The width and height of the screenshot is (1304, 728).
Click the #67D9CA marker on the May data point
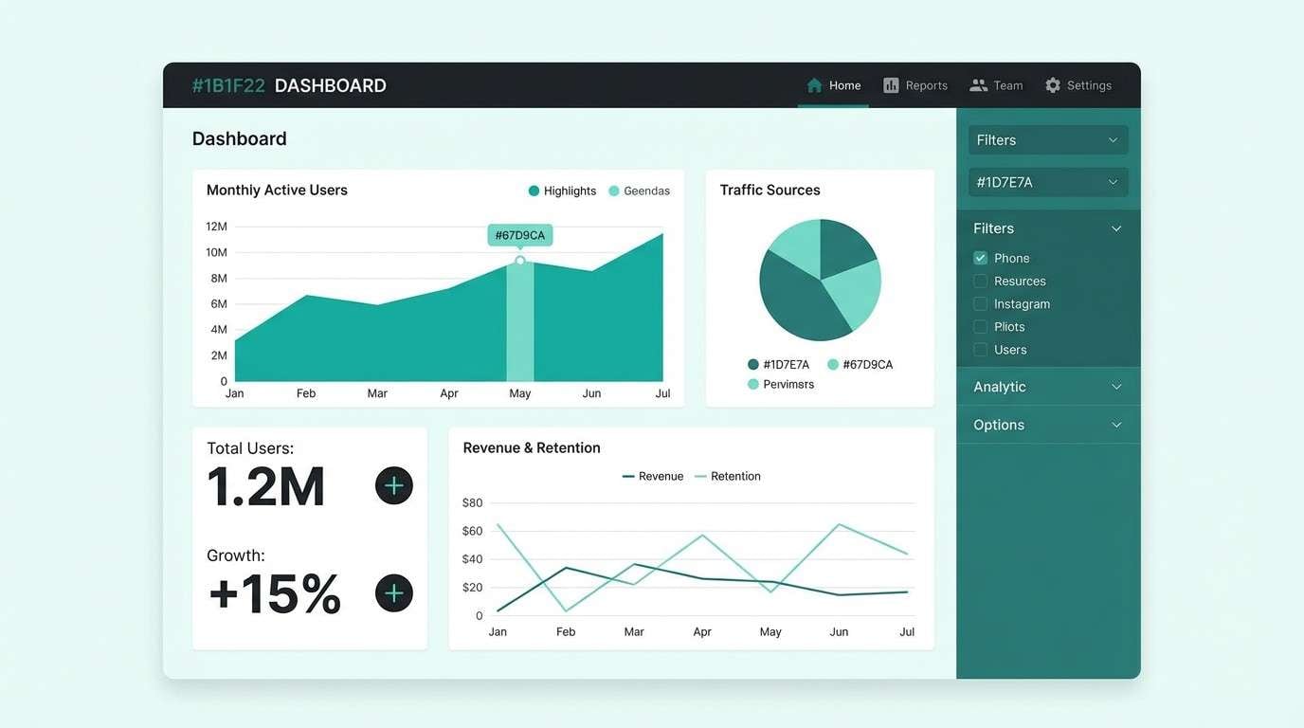click(x=519, y=234)
